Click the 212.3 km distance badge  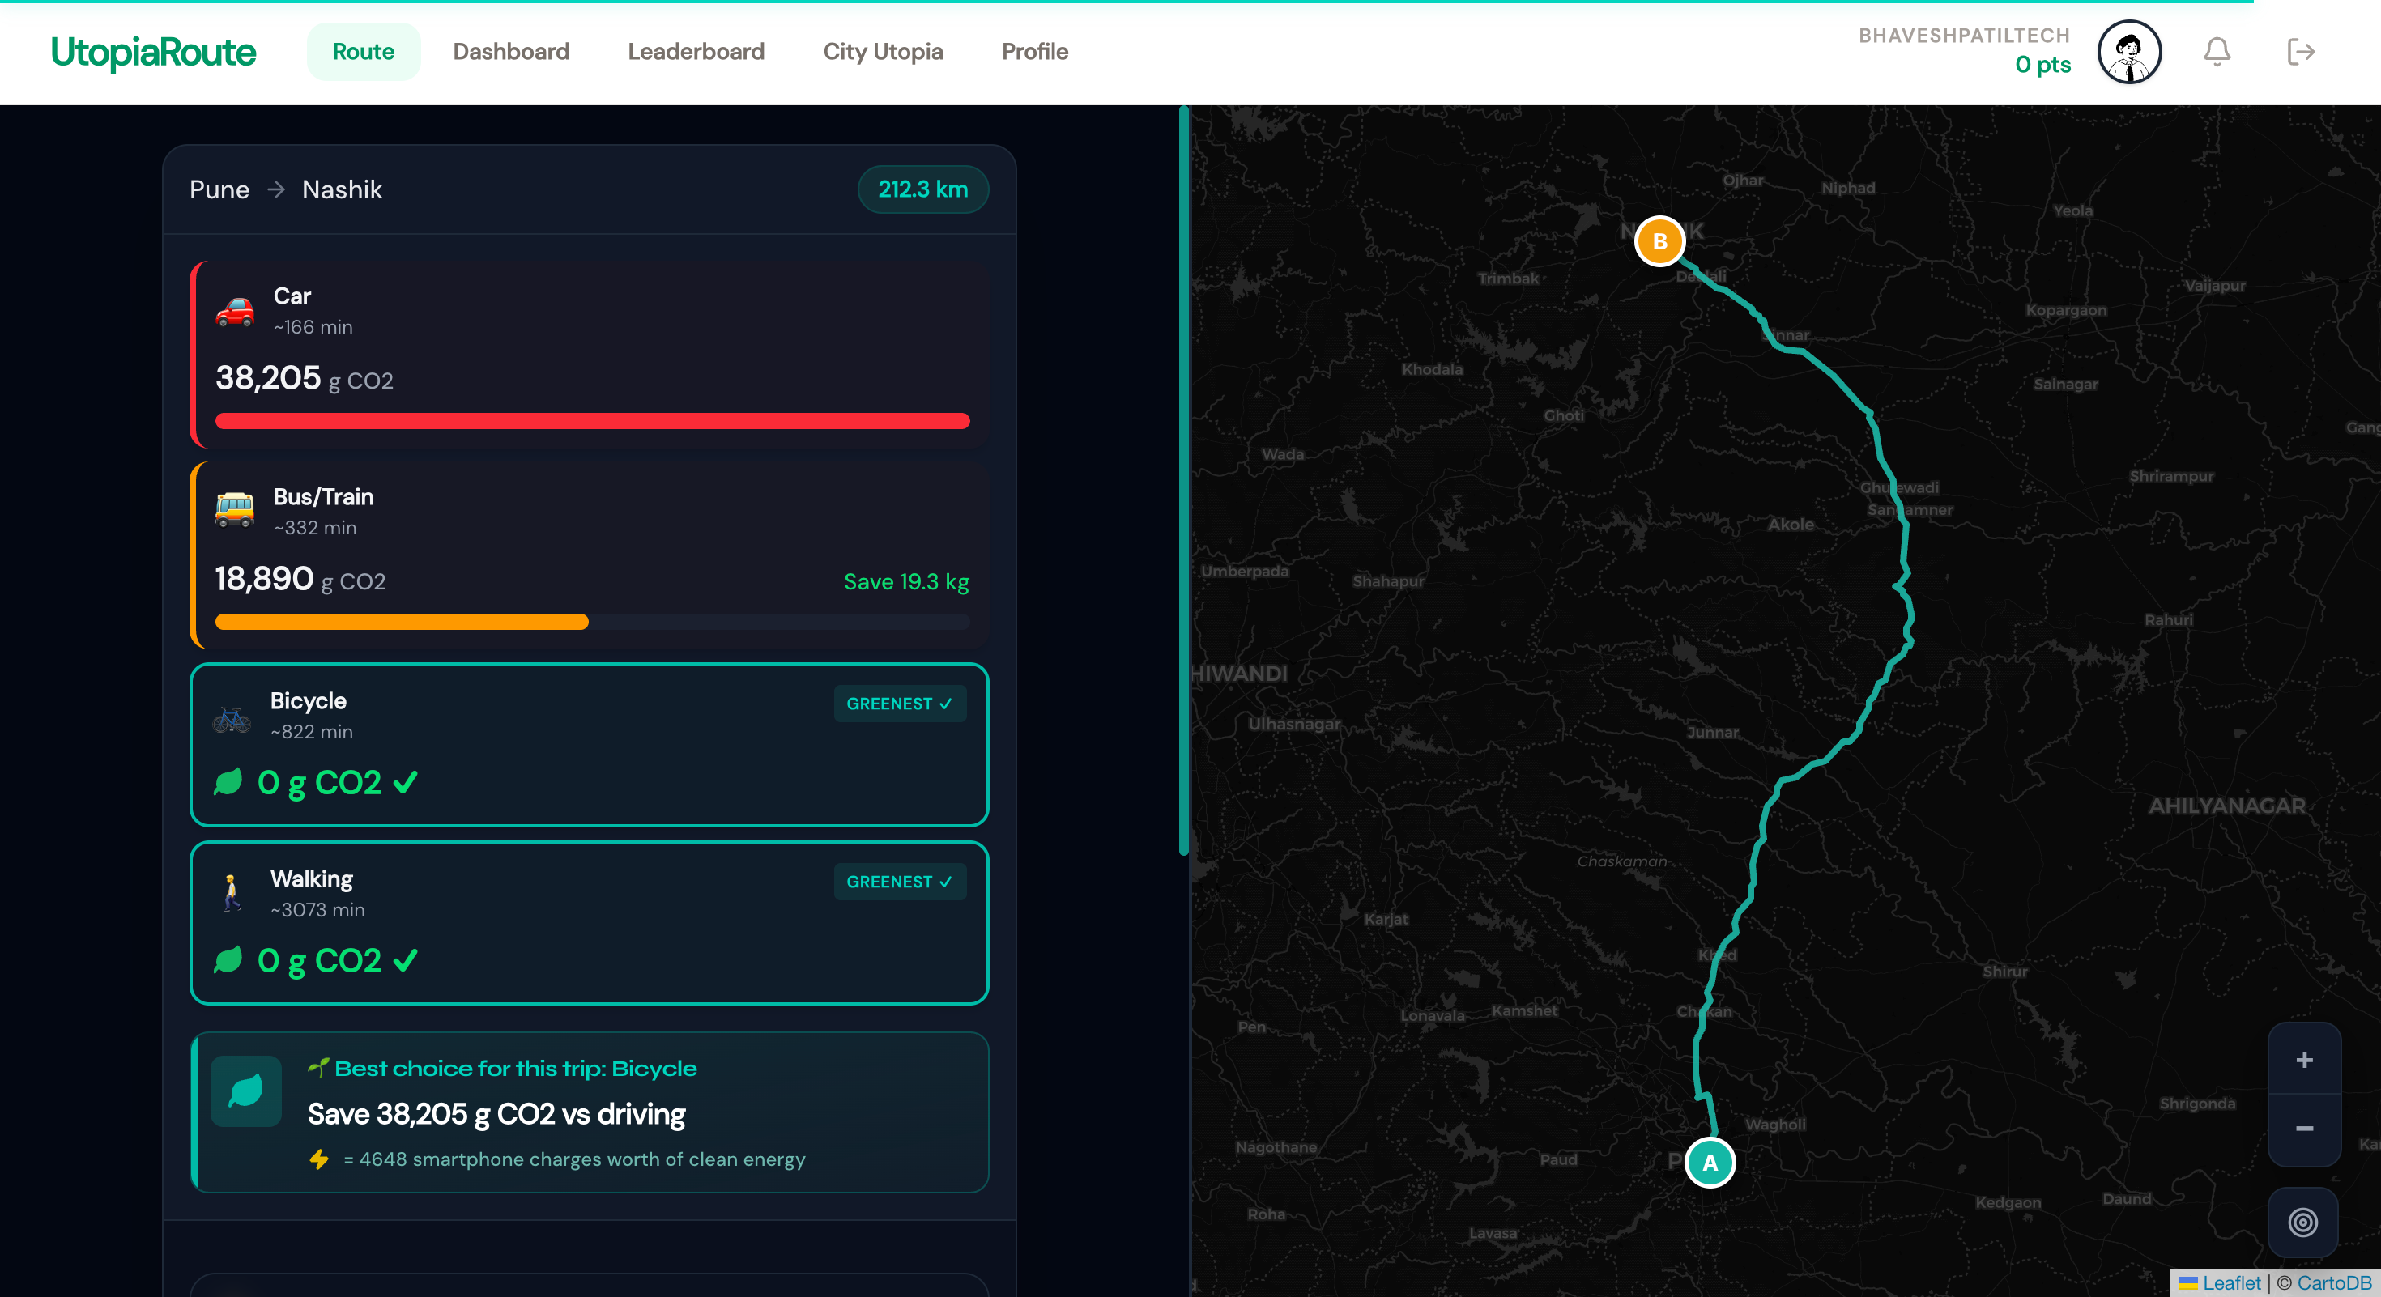(x=922, y=189)
